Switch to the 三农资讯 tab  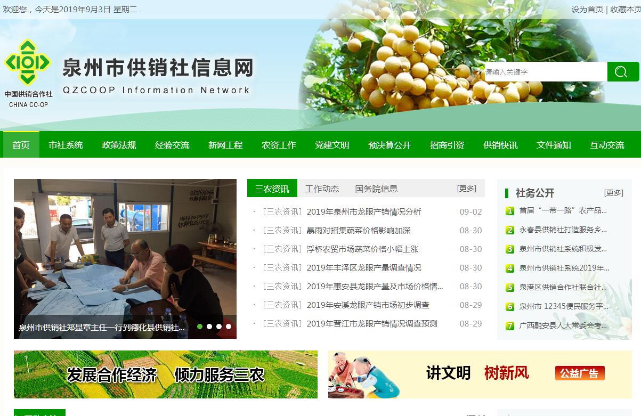click(272, 189)
